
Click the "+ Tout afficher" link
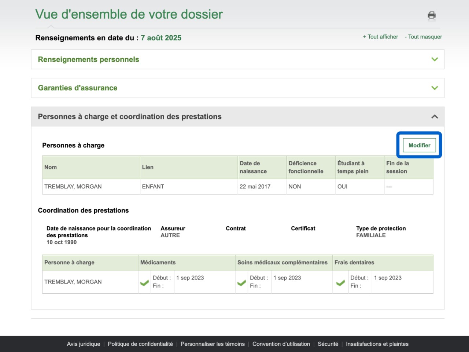tap(380, 37)
